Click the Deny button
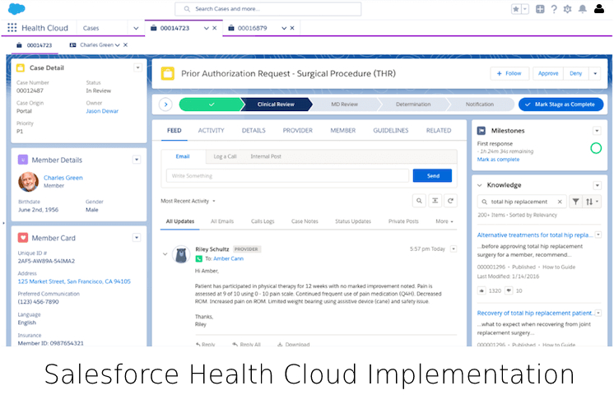This screenshot has width=614, height=395. pyautogui.click(x=575, y=73)
